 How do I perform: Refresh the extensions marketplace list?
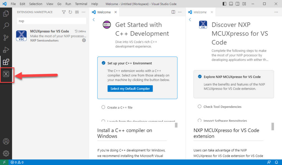tap(70, 12)
